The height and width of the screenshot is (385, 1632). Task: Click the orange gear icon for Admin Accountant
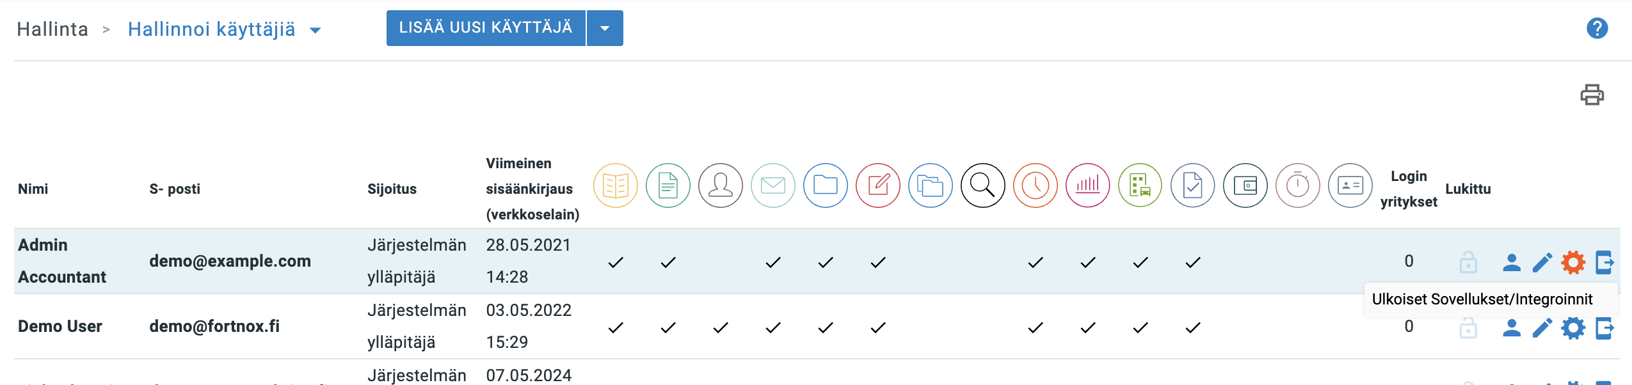click(x=1572, y=262)
